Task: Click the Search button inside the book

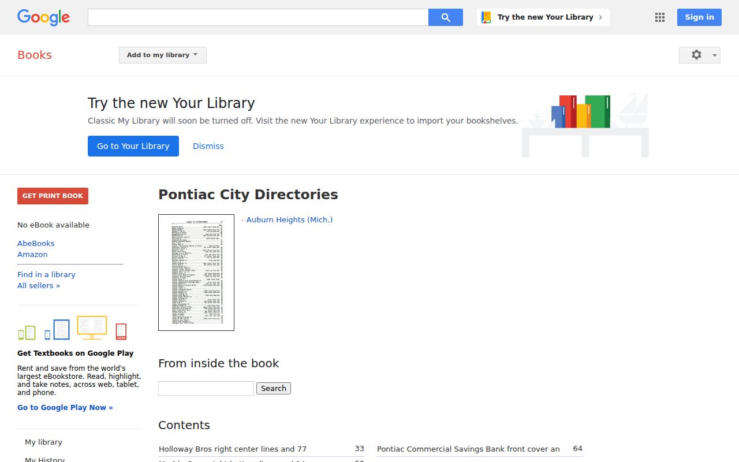Action: coord(274,388)
